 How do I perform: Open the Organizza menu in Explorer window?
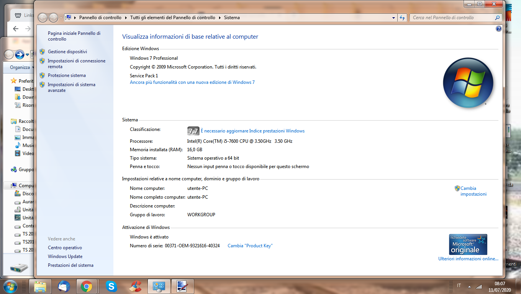(x=22, y=67)
